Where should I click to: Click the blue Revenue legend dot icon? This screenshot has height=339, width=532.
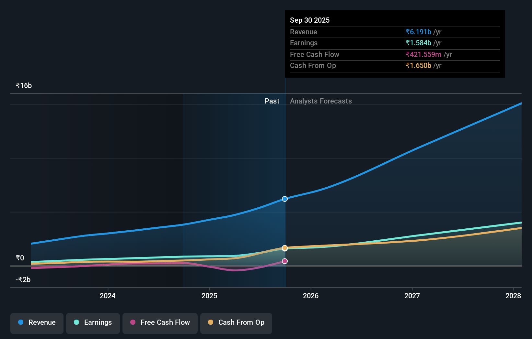[x=21, y=322]
